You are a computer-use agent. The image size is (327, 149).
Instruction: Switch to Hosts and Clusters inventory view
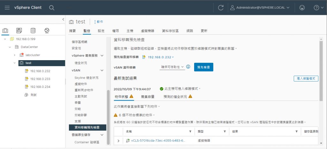[x=5, y=31]
